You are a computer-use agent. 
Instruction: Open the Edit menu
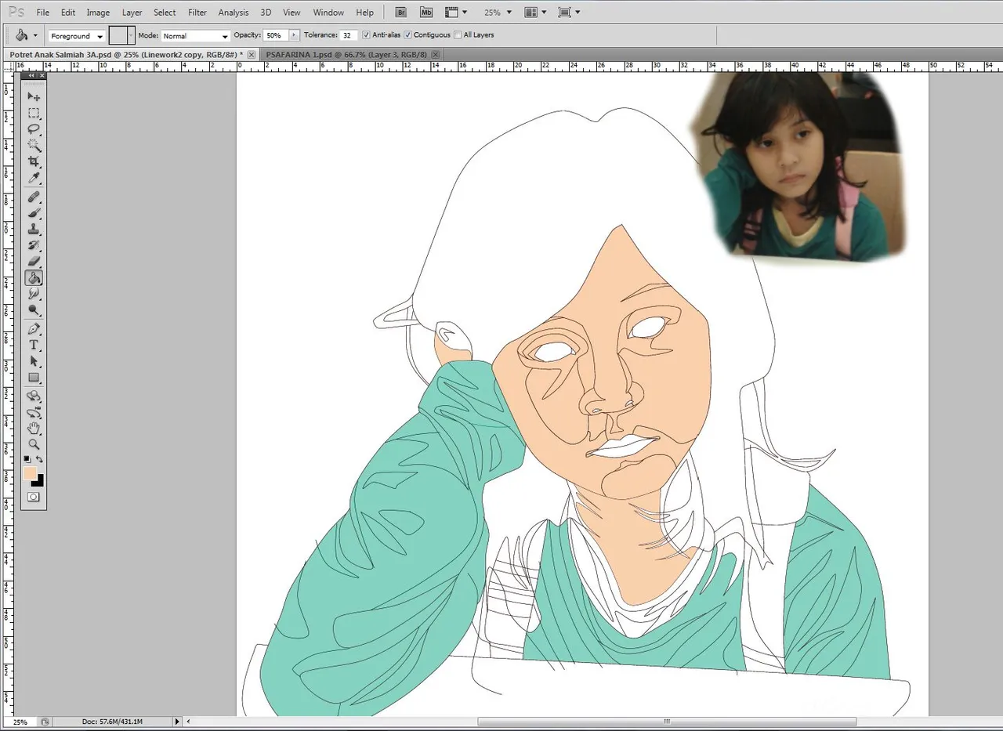[68, 13]
